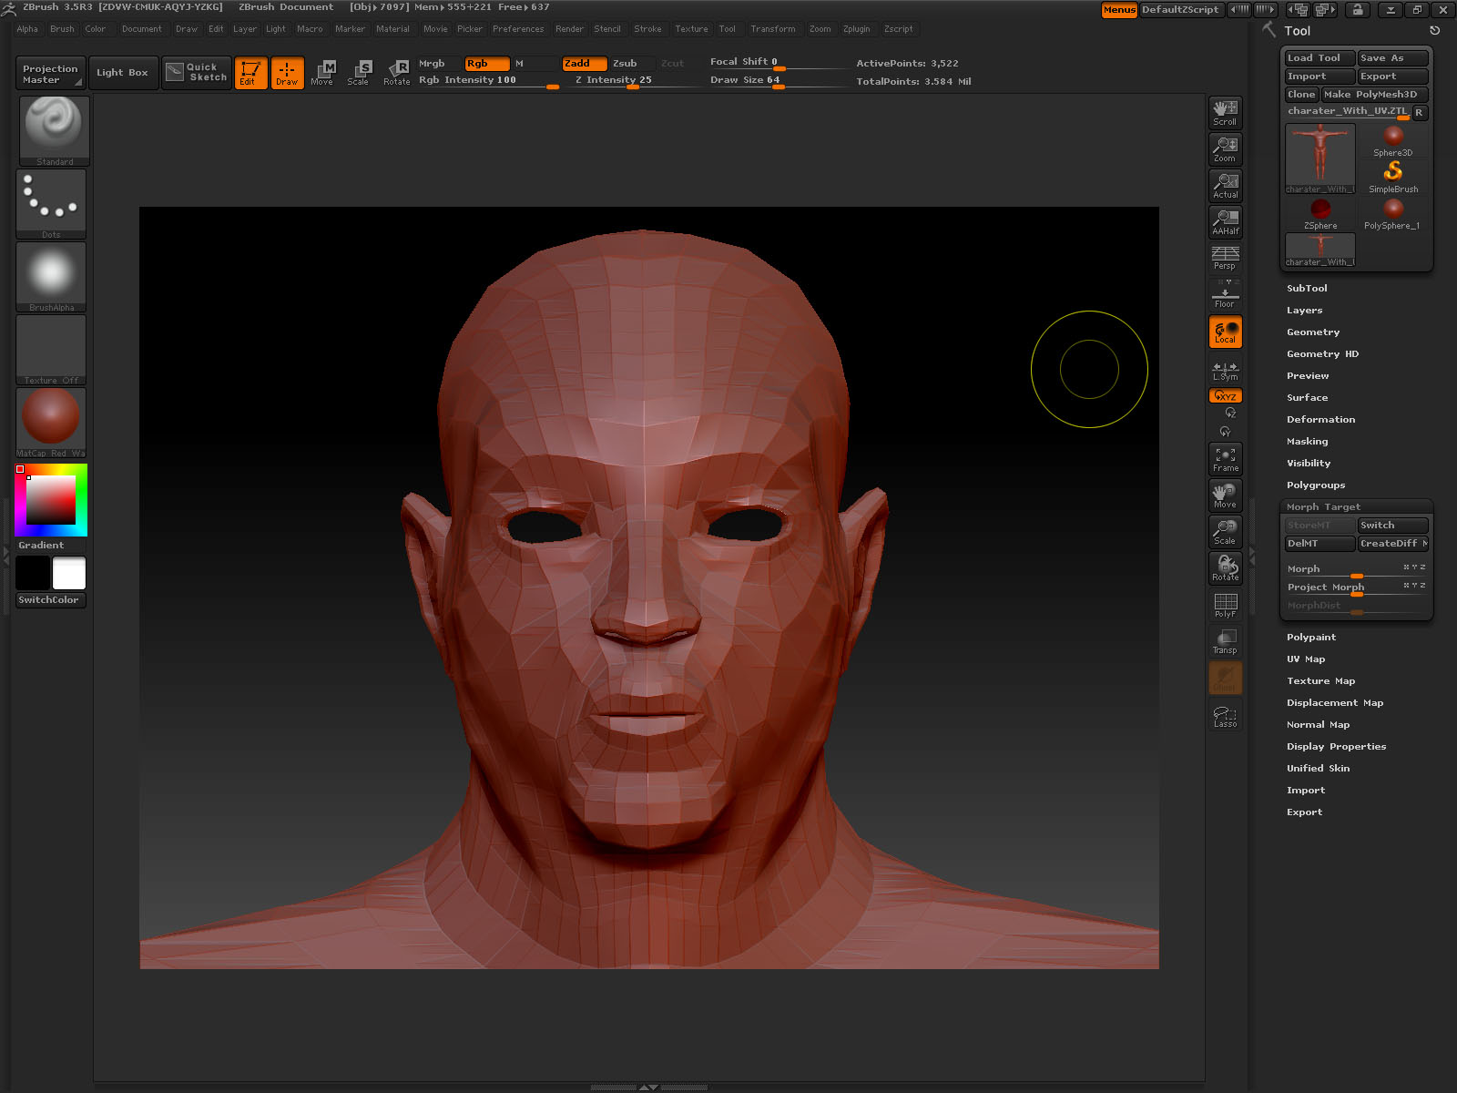Expand the Polygroups section

click(1316, 485)
